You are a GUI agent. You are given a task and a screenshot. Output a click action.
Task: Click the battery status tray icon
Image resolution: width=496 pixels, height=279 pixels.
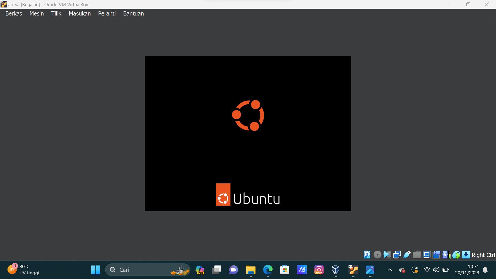point(446,270)
